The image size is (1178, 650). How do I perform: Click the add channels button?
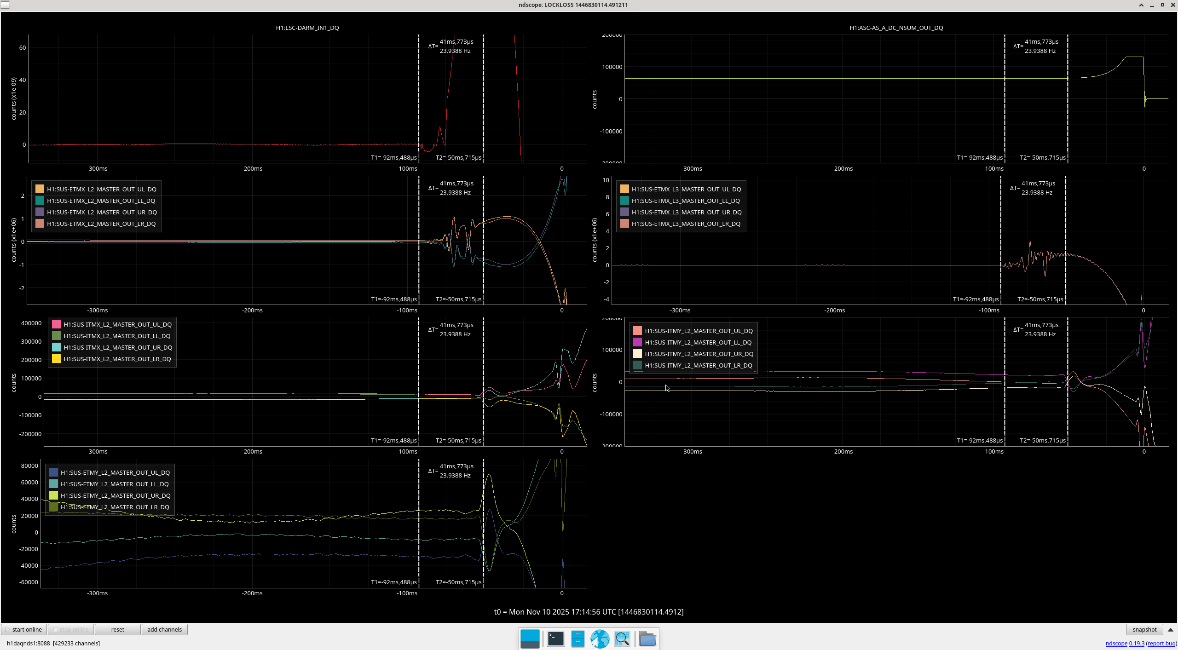(x=164, y=629)
